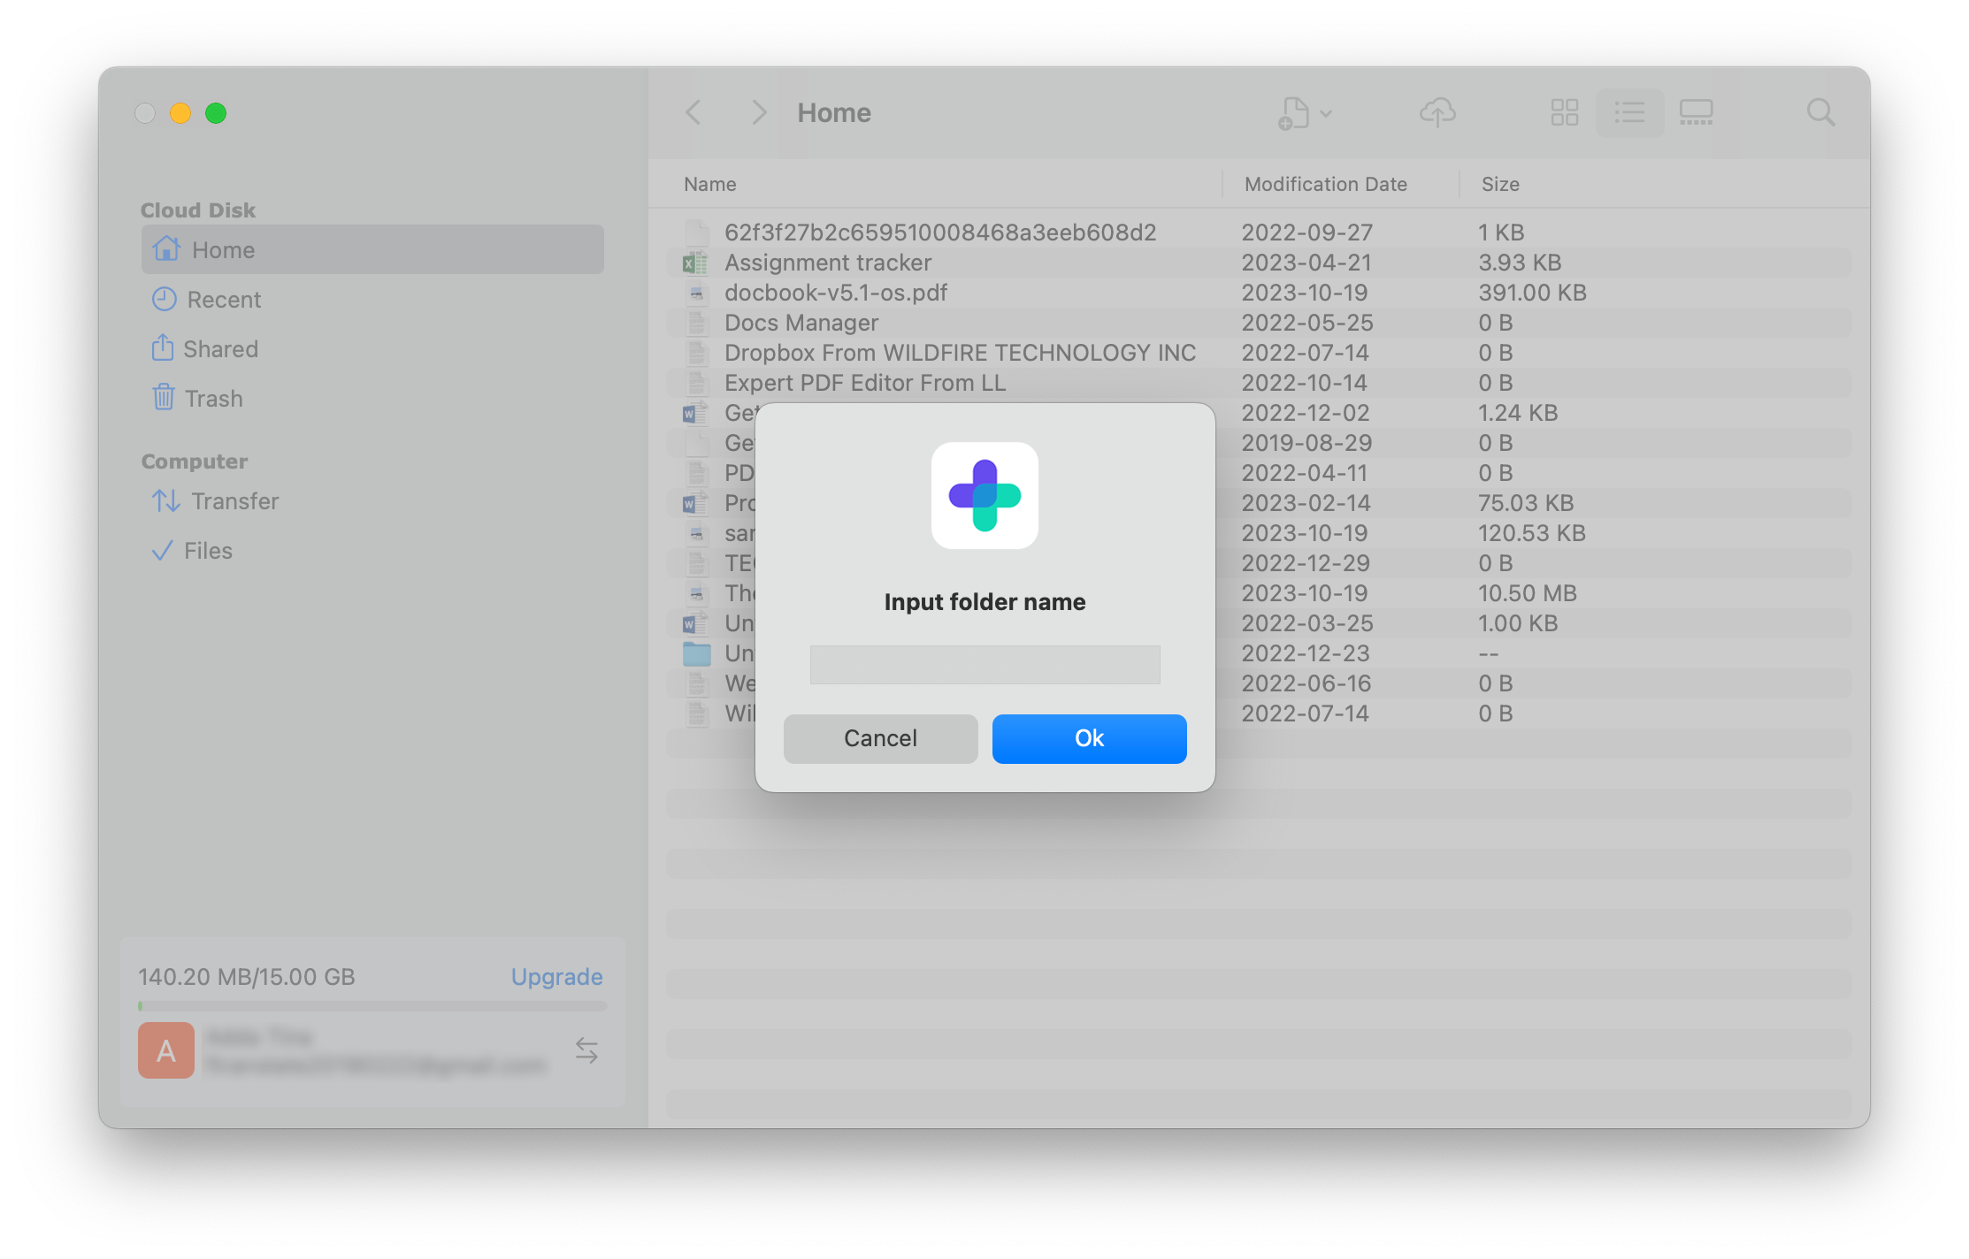1969x1259 pixels.
Task: Open Trash in the sidebar
Action: 197,399
